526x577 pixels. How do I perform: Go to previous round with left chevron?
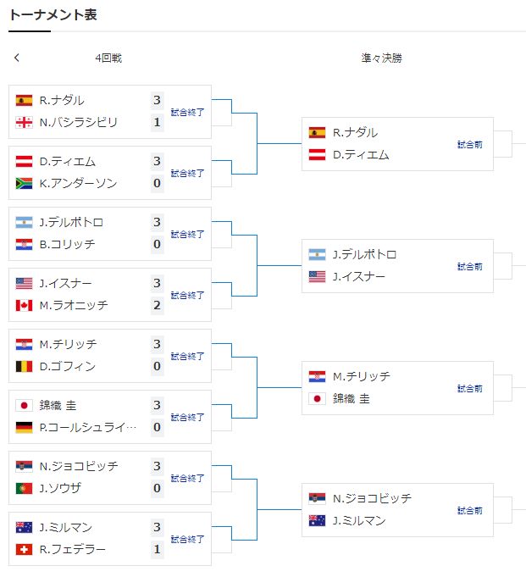click(17, 58)
